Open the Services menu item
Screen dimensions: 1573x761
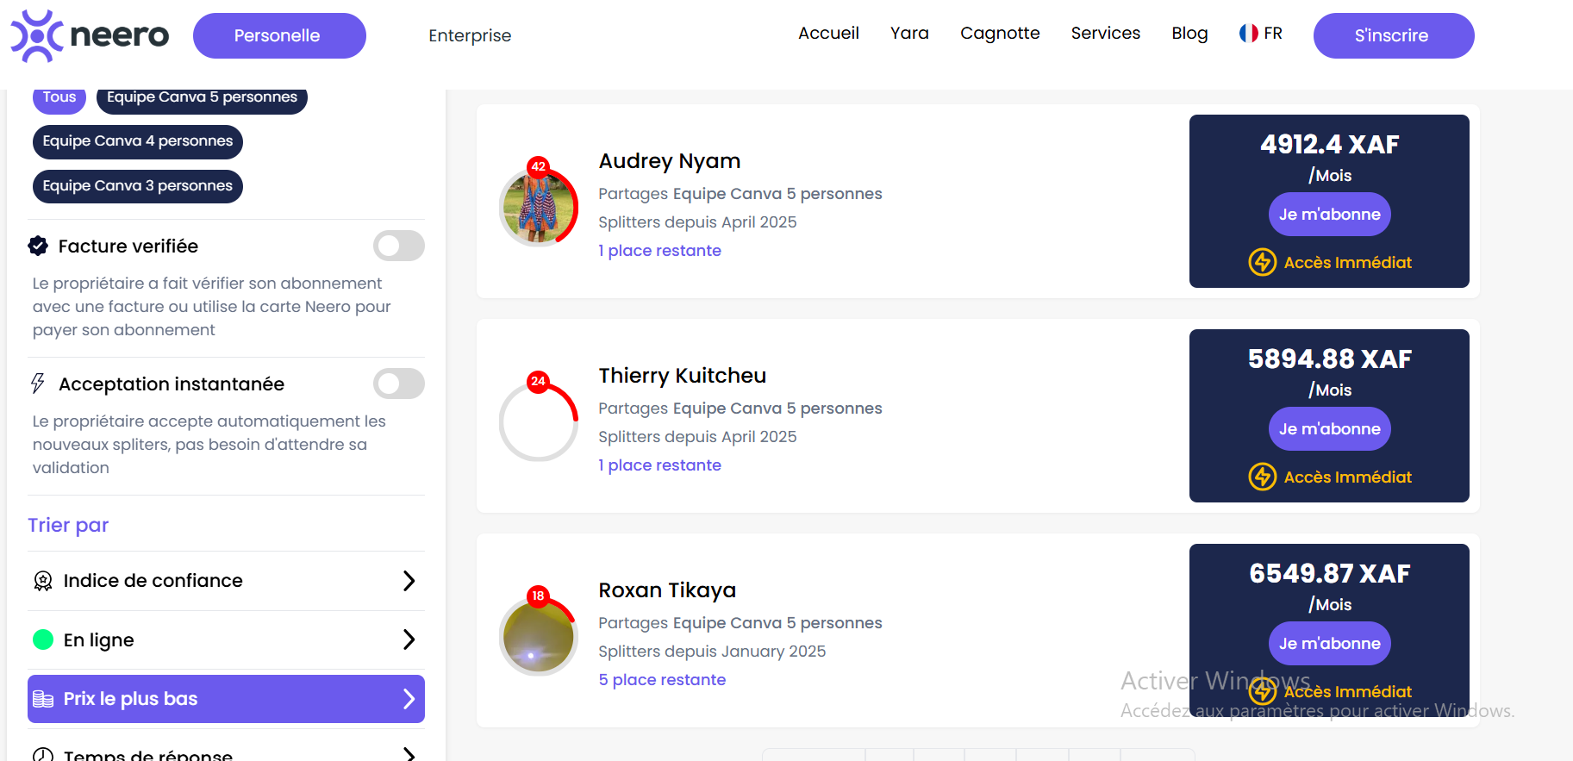tap(1106, 34)
